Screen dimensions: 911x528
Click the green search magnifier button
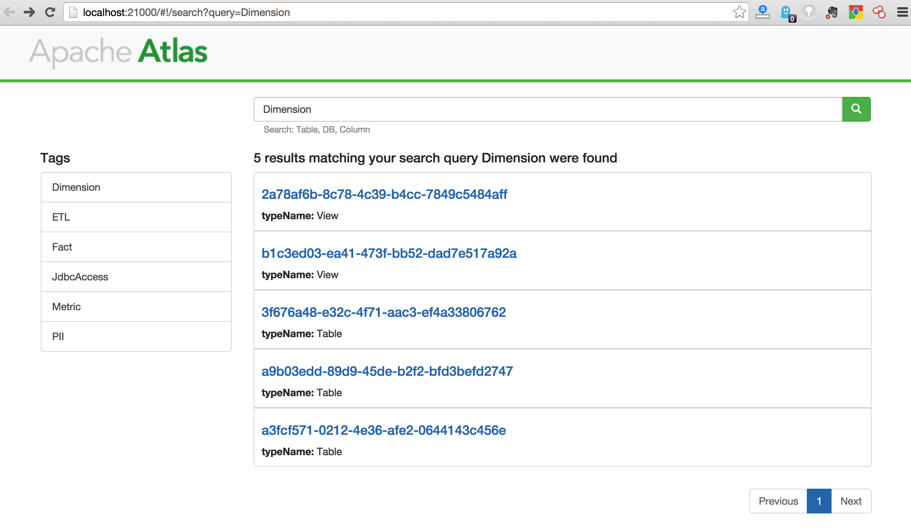coord(856,109)
